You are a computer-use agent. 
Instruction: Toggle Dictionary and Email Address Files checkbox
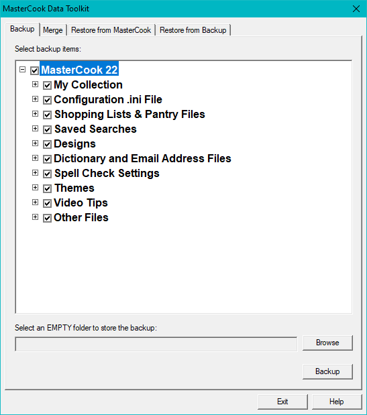[47, 160]
